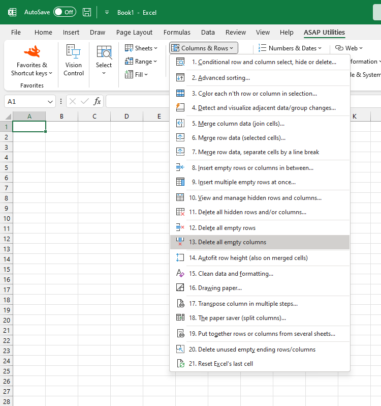Image resolution: width=381 pixels, height=406 pixels.
Task: Click Delete all empty columns icon
Action: pos(180,242)
